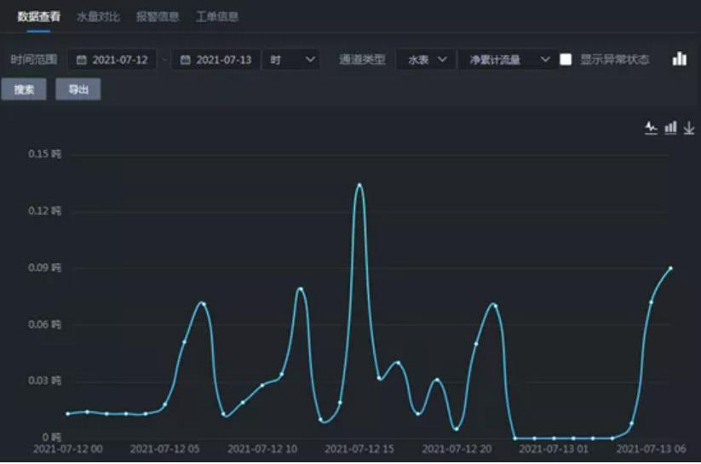Open the 水量对比 tab
Image resolution: width=701 pixels, height=464 pixels.
tap(98, 16)
